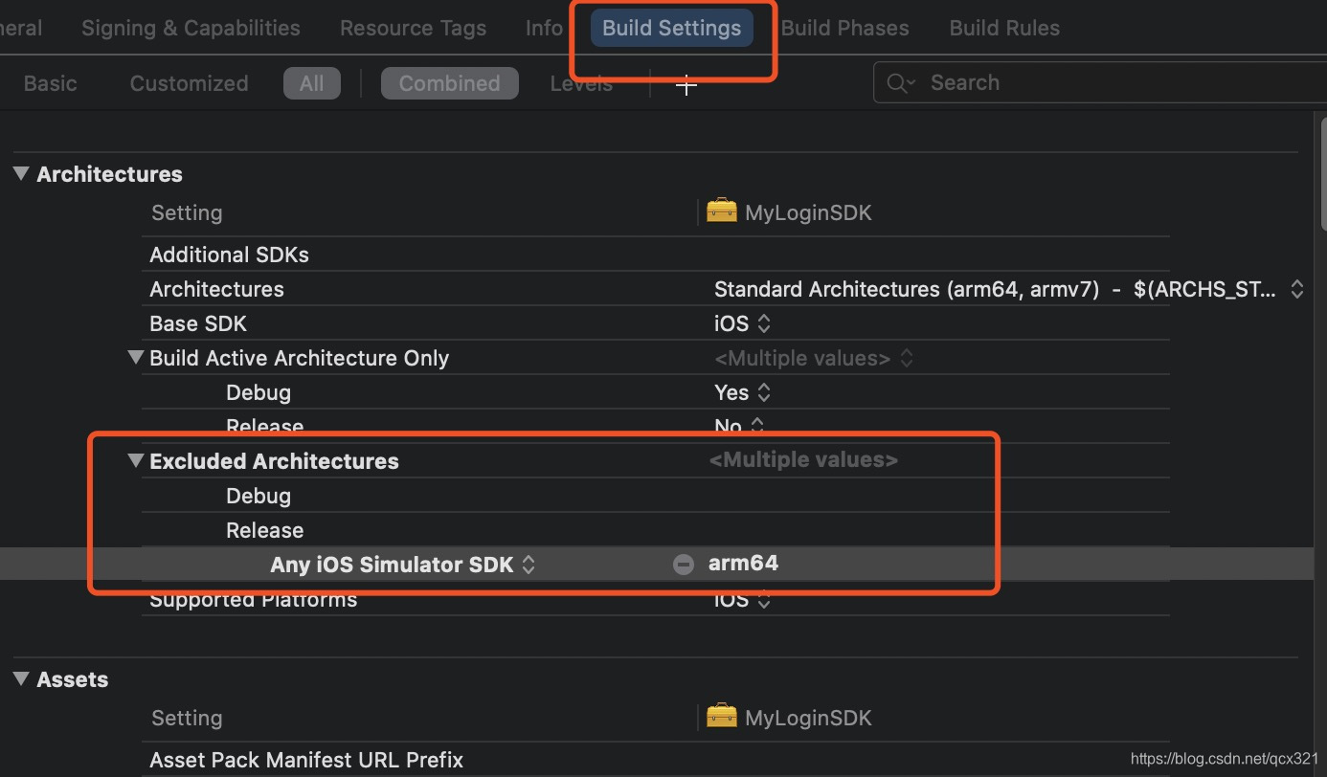The height and width of the screenshot is (777, 1327).
Task: Select the All filter
Action: (x=311, y=83)
